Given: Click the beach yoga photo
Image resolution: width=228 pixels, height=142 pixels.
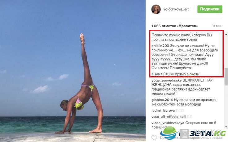Looking at the screenshot, I should click(x=73, y=71).
